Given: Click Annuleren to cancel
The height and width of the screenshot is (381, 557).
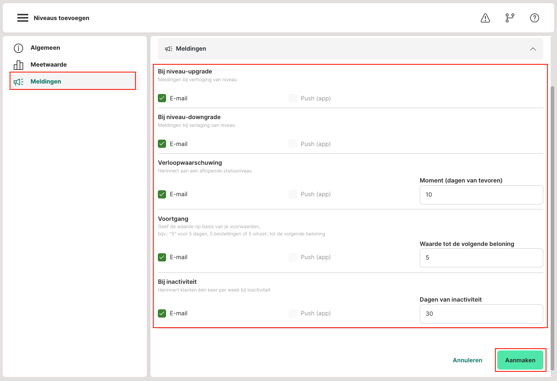Looking at the screenshot, I should pos(467,360).
